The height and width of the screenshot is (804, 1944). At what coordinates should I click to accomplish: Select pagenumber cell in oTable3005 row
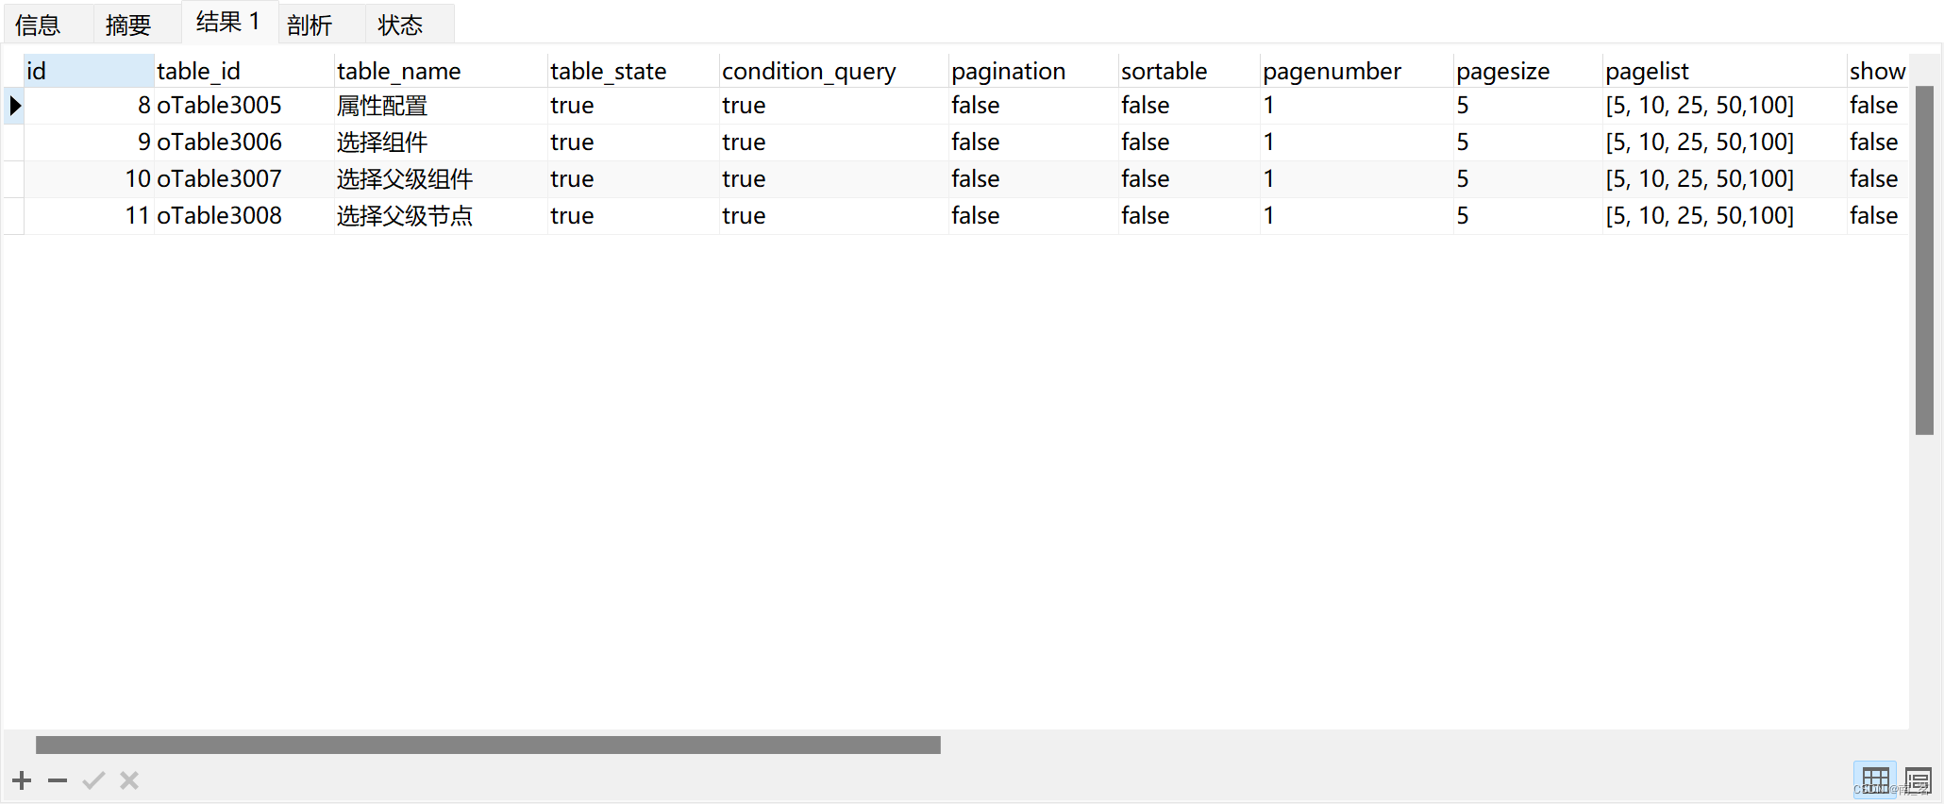[x=1357, y=105]
